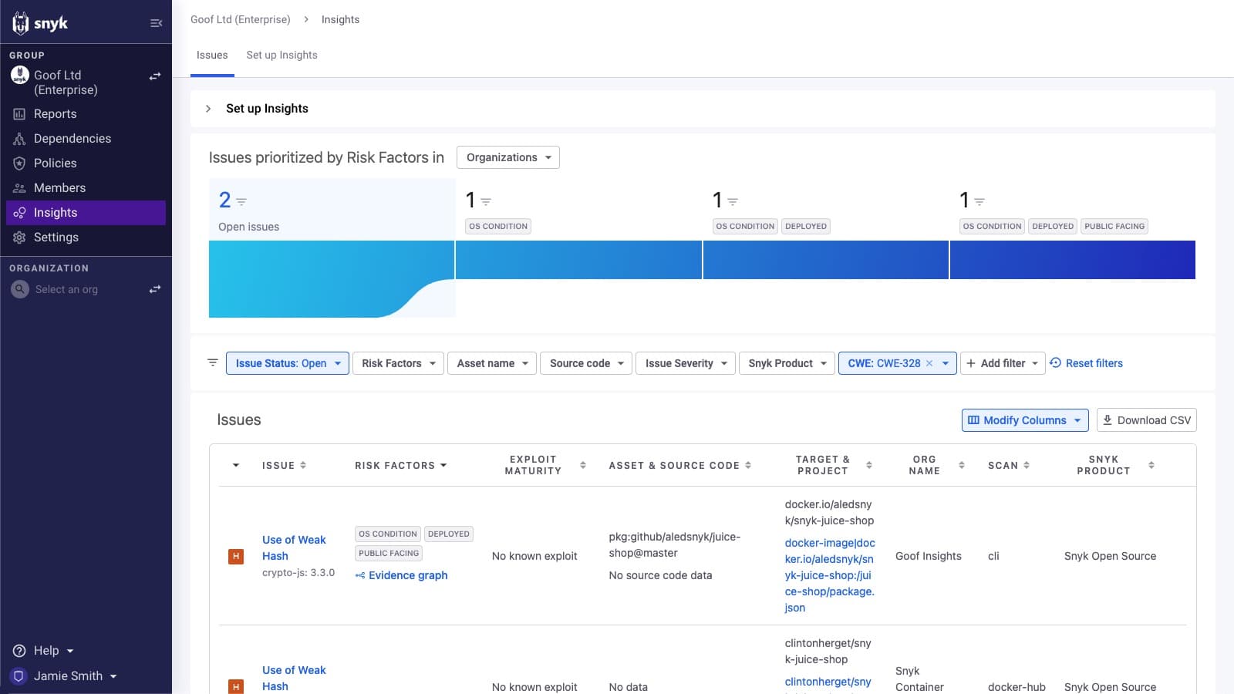Open Dependencies in sidebar

point(86,139)
